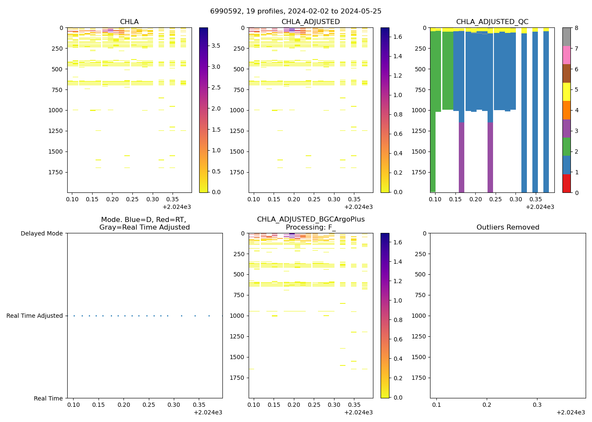This screenshot has height=422, width=592.
Task: Click the tall green bar in QC plot
Action: coord(433,127)
